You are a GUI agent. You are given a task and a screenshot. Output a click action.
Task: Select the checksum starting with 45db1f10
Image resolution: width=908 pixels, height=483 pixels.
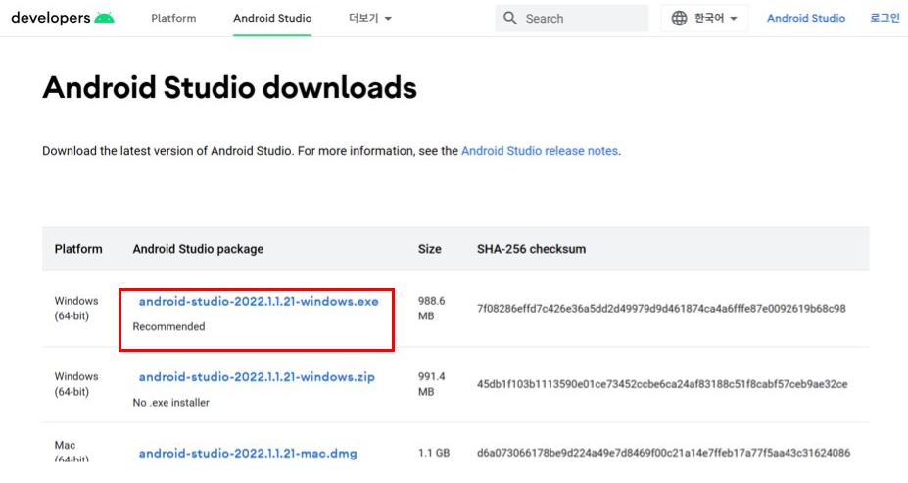click(x=662, y=384)
